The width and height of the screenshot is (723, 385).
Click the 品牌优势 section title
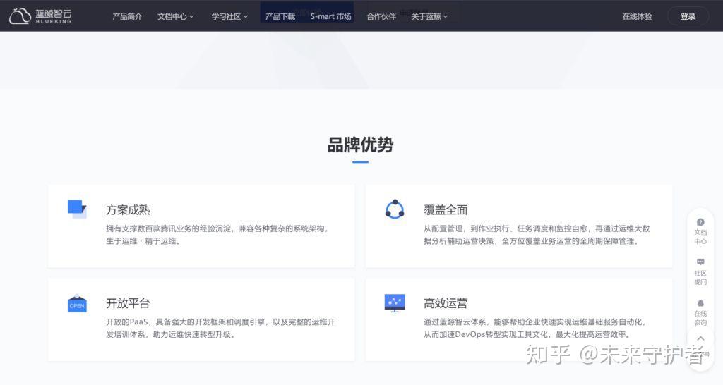click(360, 145)
